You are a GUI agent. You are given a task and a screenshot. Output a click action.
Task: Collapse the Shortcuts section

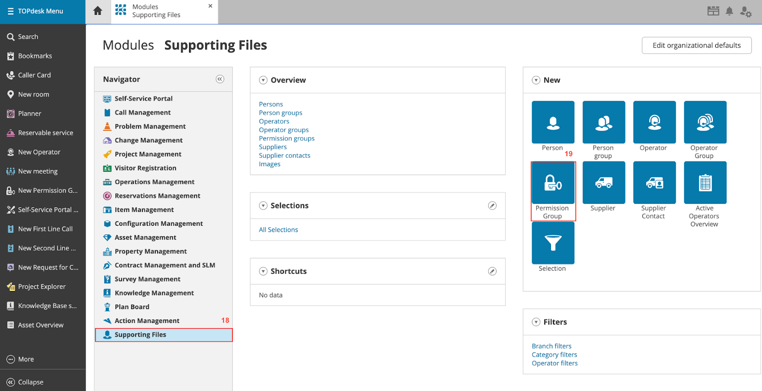263,271
